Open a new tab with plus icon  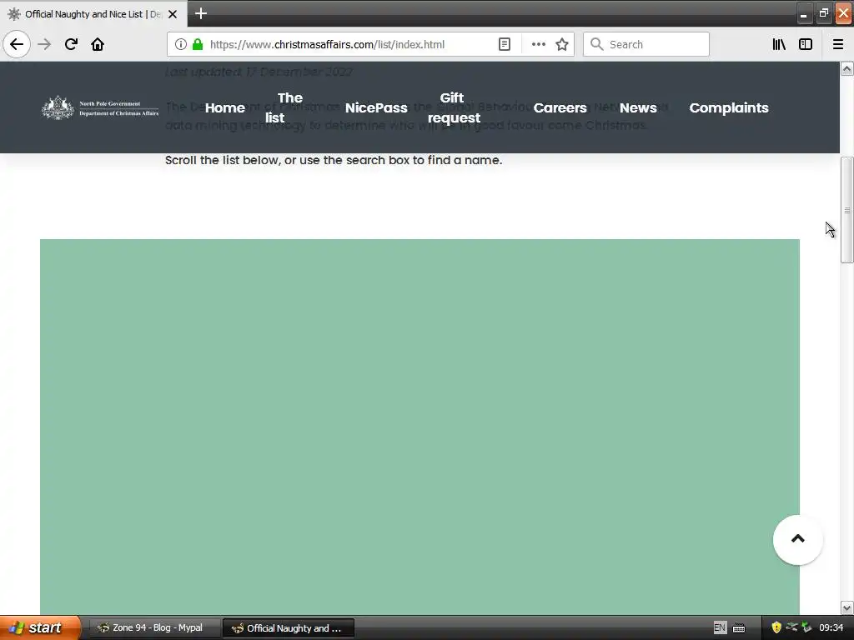click(200, 13)
